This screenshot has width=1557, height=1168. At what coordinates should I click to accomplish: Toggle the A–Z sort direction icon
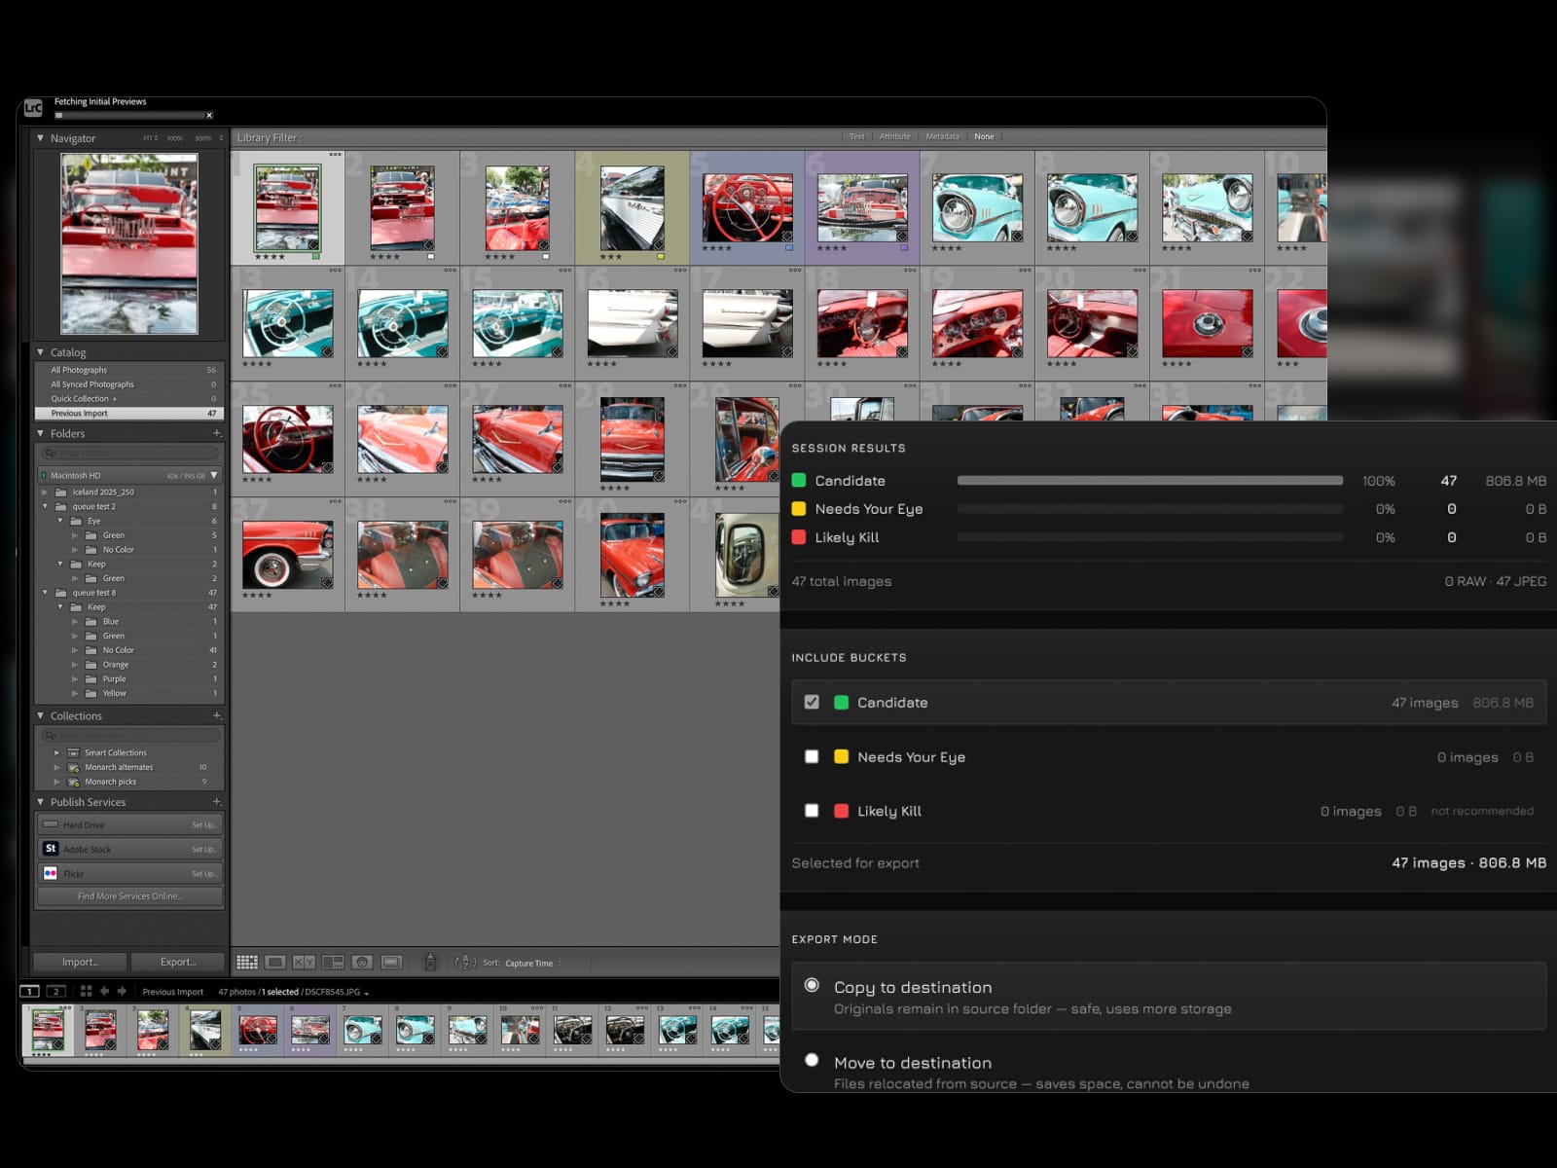(465, 963)
